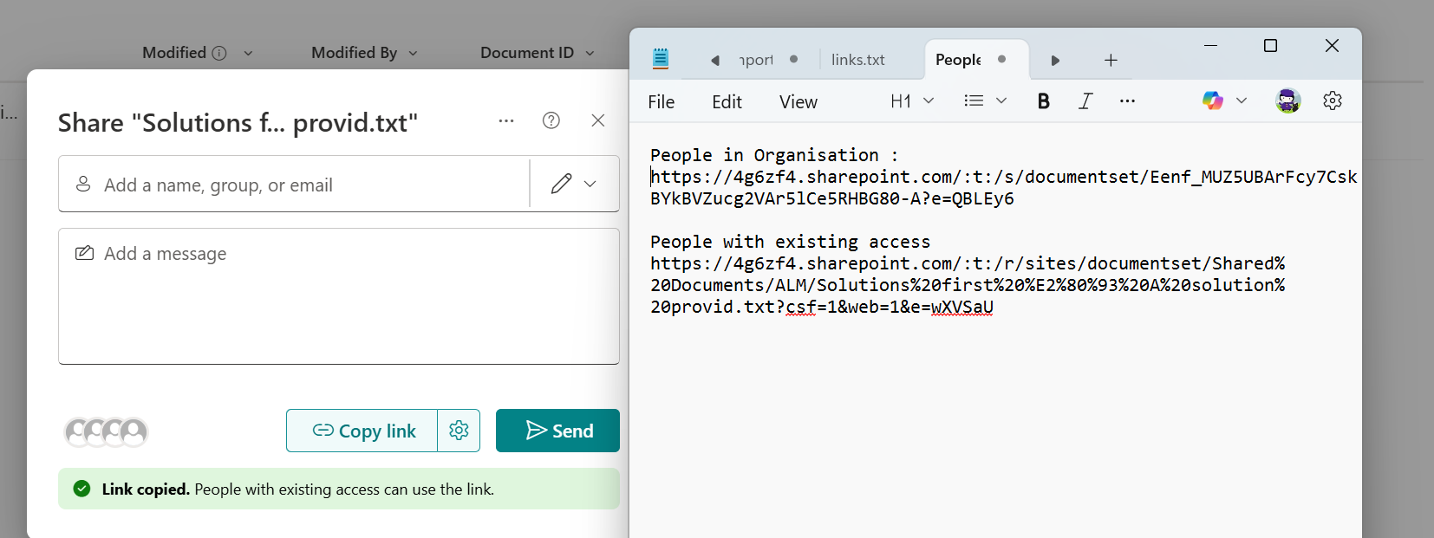The height and width of the screenshot is (538, 1434).
Task: Click the underlined 'csf' word in Notepad
Action: pyautogui.click(x=801, y=307)
